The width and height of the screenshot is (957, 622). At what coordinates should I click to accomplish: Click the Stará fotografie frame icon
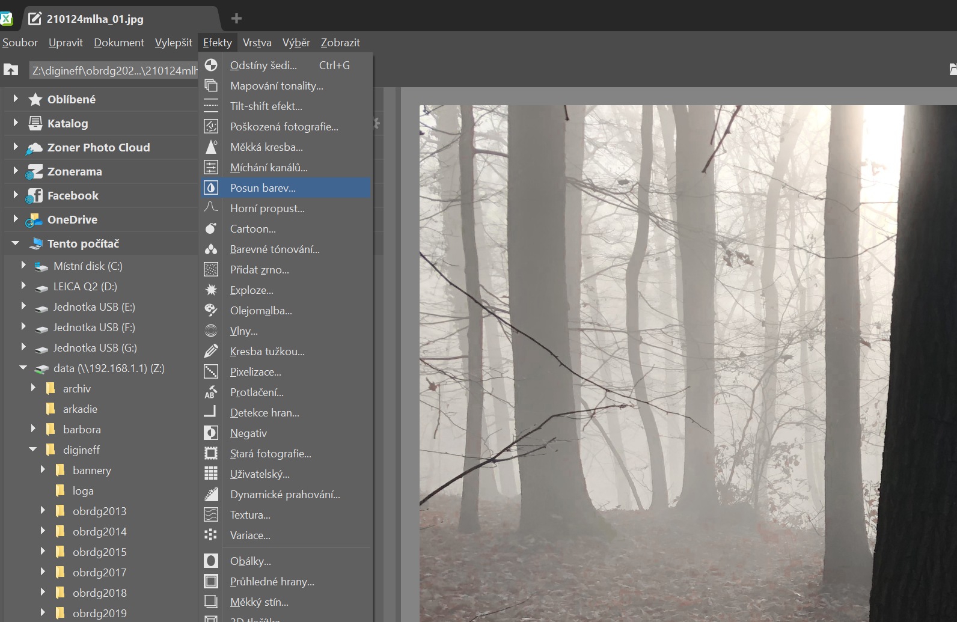pyautogui.click(x=211, y=453)
